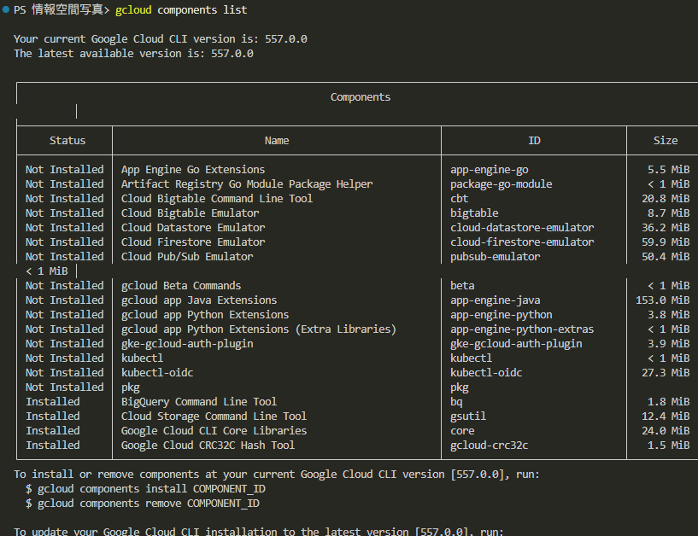Select the Installed status of Cloud Storage tool
The width and height of the screenshot is (698, 536).
click(x=52, y=416)
